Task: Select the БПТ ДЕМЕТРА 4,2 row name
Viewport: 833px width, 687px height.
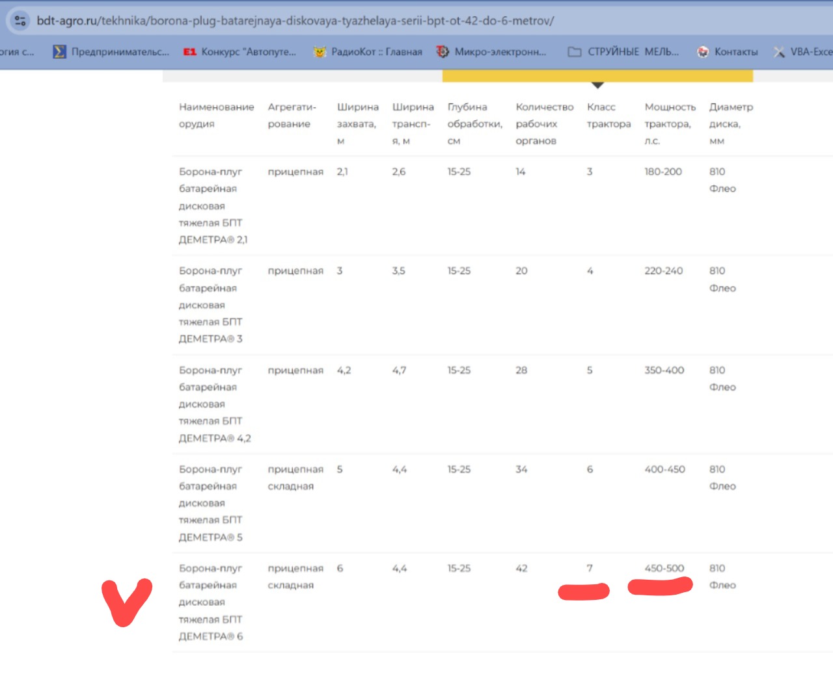Action: pos(214,404)
